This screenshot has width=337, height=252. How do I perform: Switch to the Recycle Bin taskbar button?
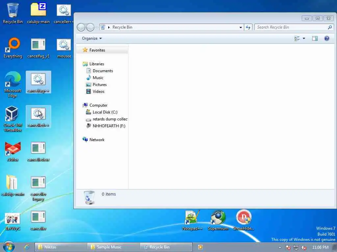166,247
